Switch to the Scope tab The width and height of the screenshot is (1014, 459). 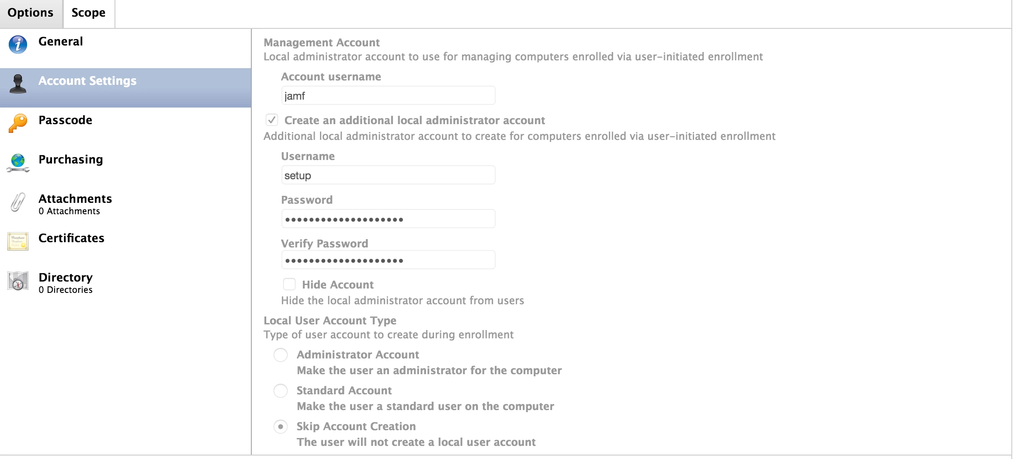[89, 13]
